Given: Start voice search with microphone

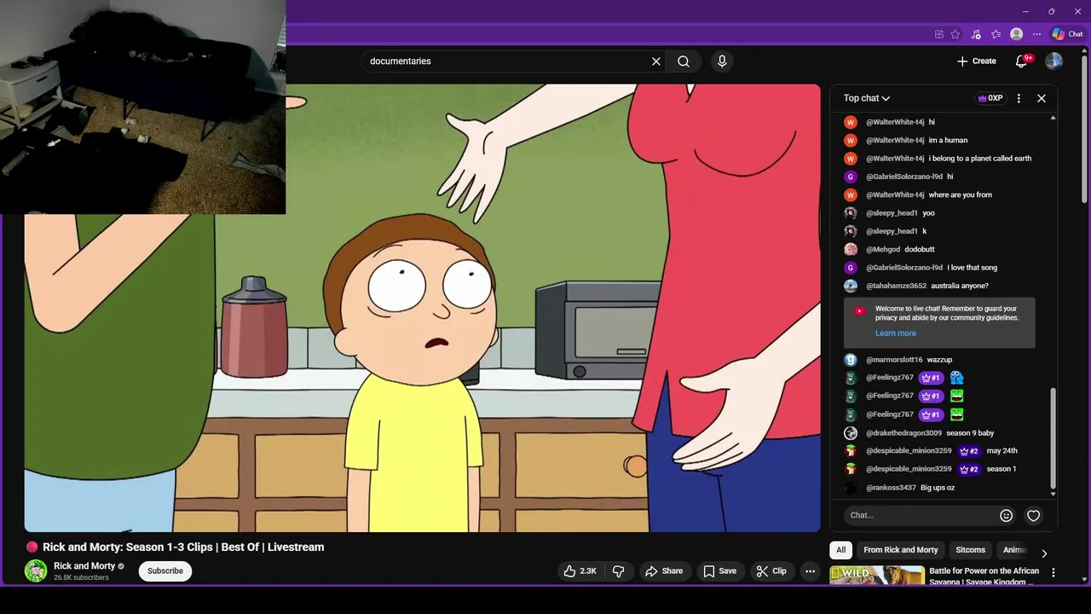Looking at the screenshot, I should tap(722, 61).
